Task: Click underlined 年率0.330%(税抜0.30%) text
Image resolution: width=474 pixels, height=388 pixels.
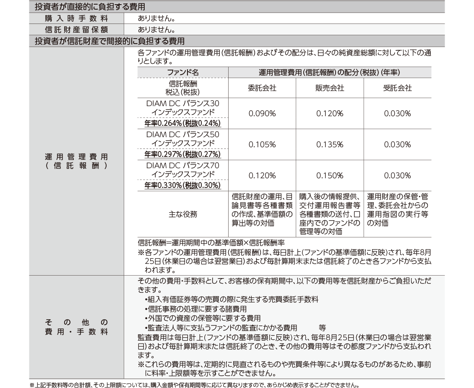Action: tap(182, 185)
